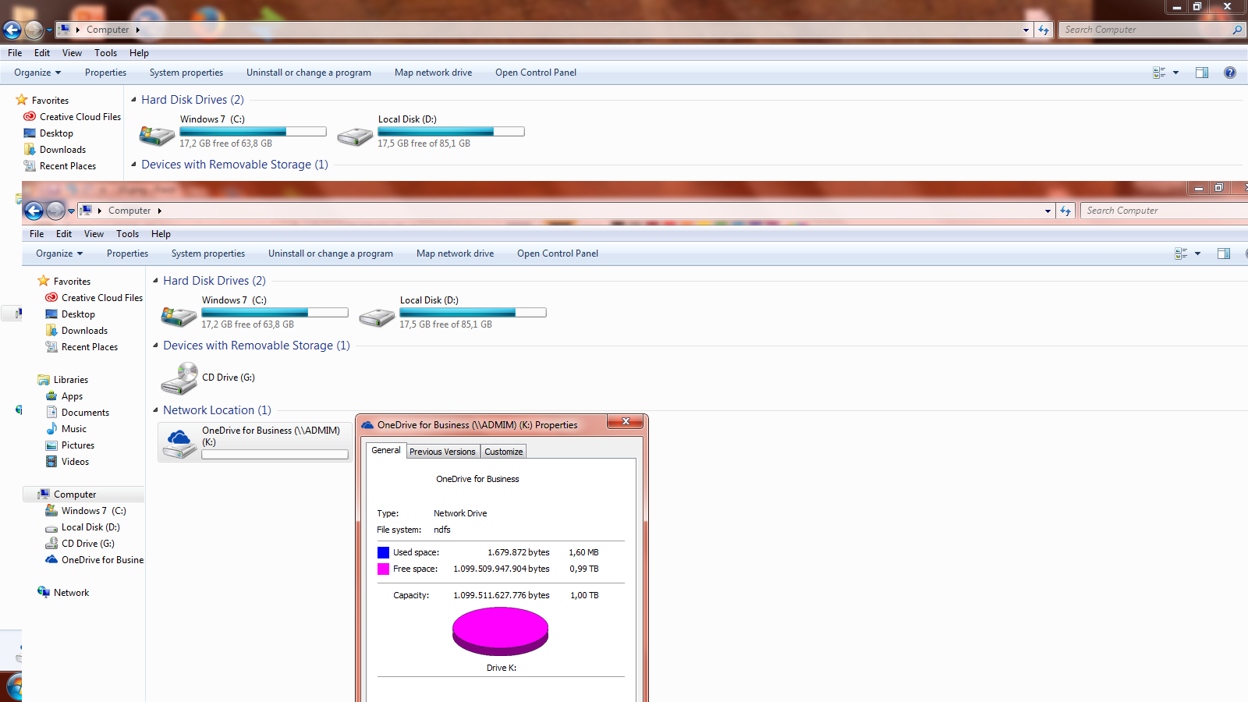
Task: Go forward in the background Explorer window
Action: pyautogui.click(x=34, y=30)
